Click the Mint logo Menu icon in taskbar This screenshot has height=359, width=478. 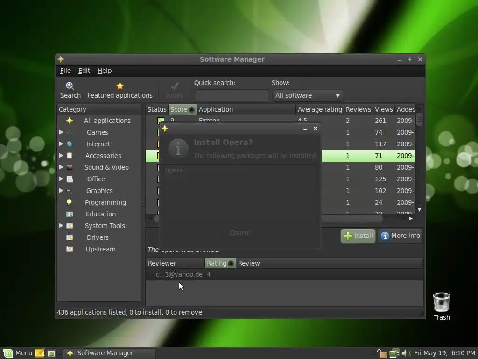[x=8, y=353]
